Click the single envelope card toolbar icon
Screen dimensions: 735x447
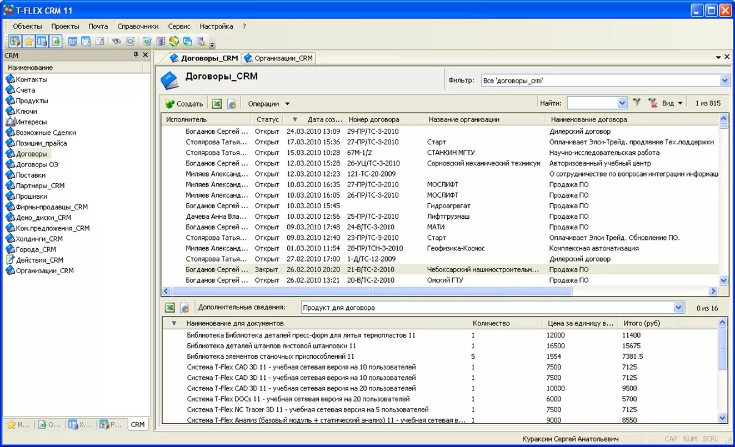[x=99, y=41]
